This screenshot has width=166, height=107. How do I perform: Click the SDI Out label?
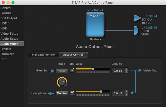pos(147,20)
